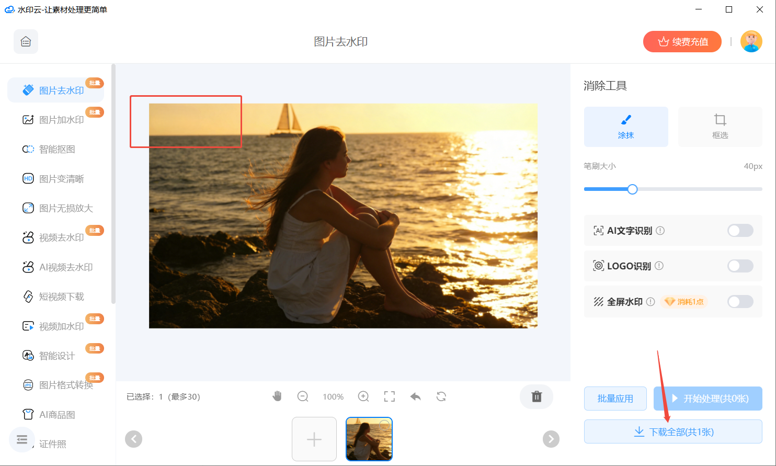Turn on LOGO识别 switch

[740, 266]
